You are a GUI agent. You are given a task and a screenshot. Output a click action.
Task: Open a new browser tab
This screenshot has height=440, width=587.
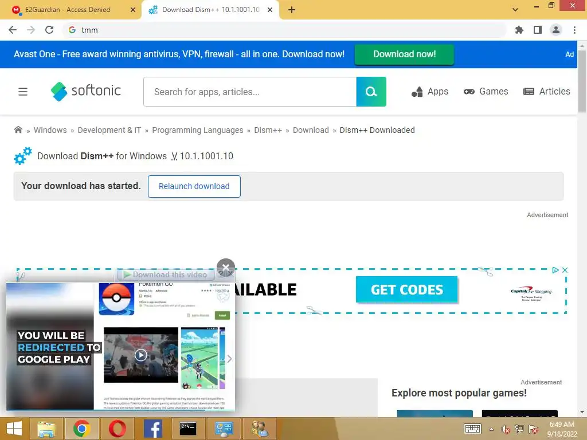(292, 10)
